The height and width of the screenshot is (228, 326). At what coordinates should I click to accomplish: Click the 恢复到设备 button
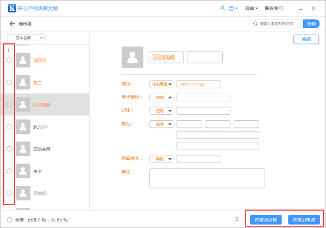coord(266,219)
